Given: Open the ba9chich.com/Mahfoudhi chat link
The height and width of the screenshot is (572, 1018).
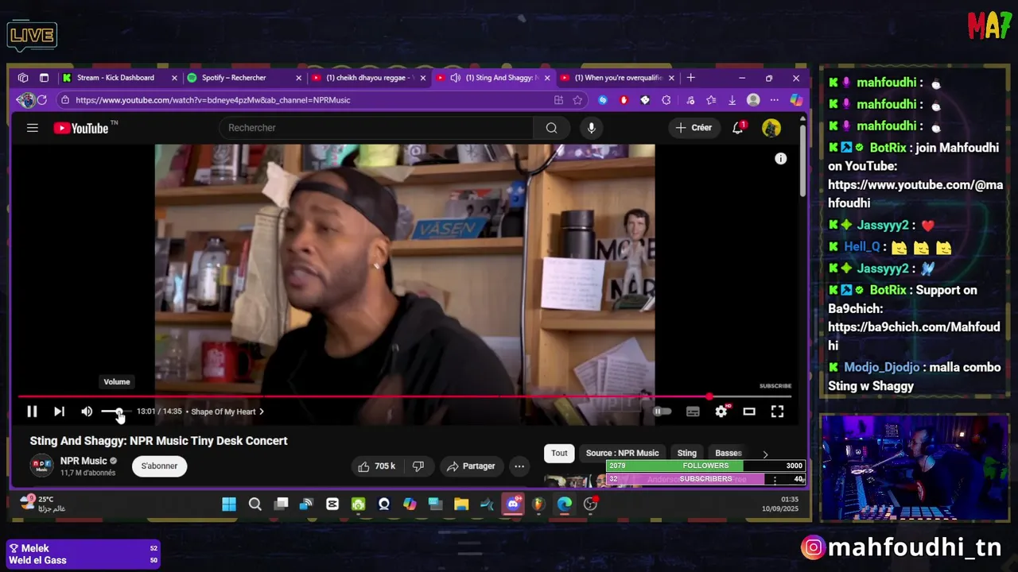Looking at the screenshot, I should (914, 336).
